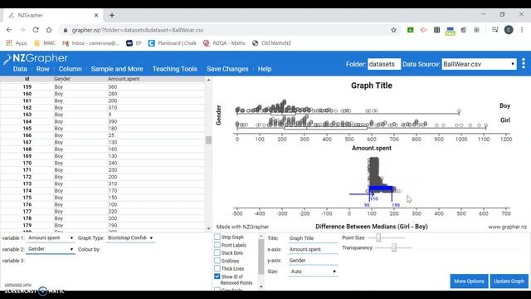Open the Teaching Tools menu

coord(175,69)
